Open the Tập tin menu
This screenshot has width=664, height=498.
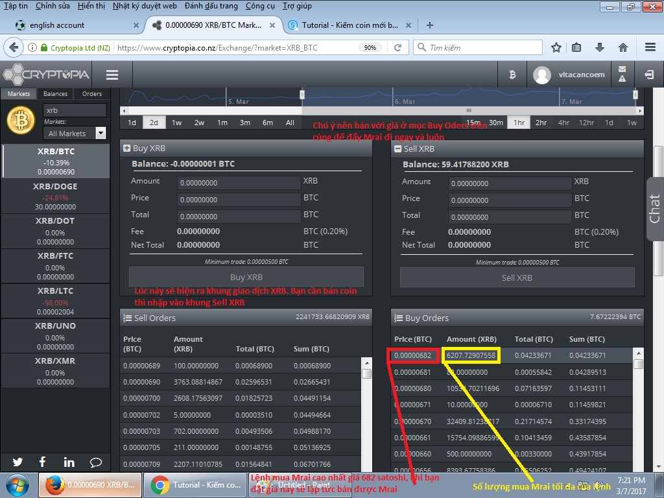point(16,6)
